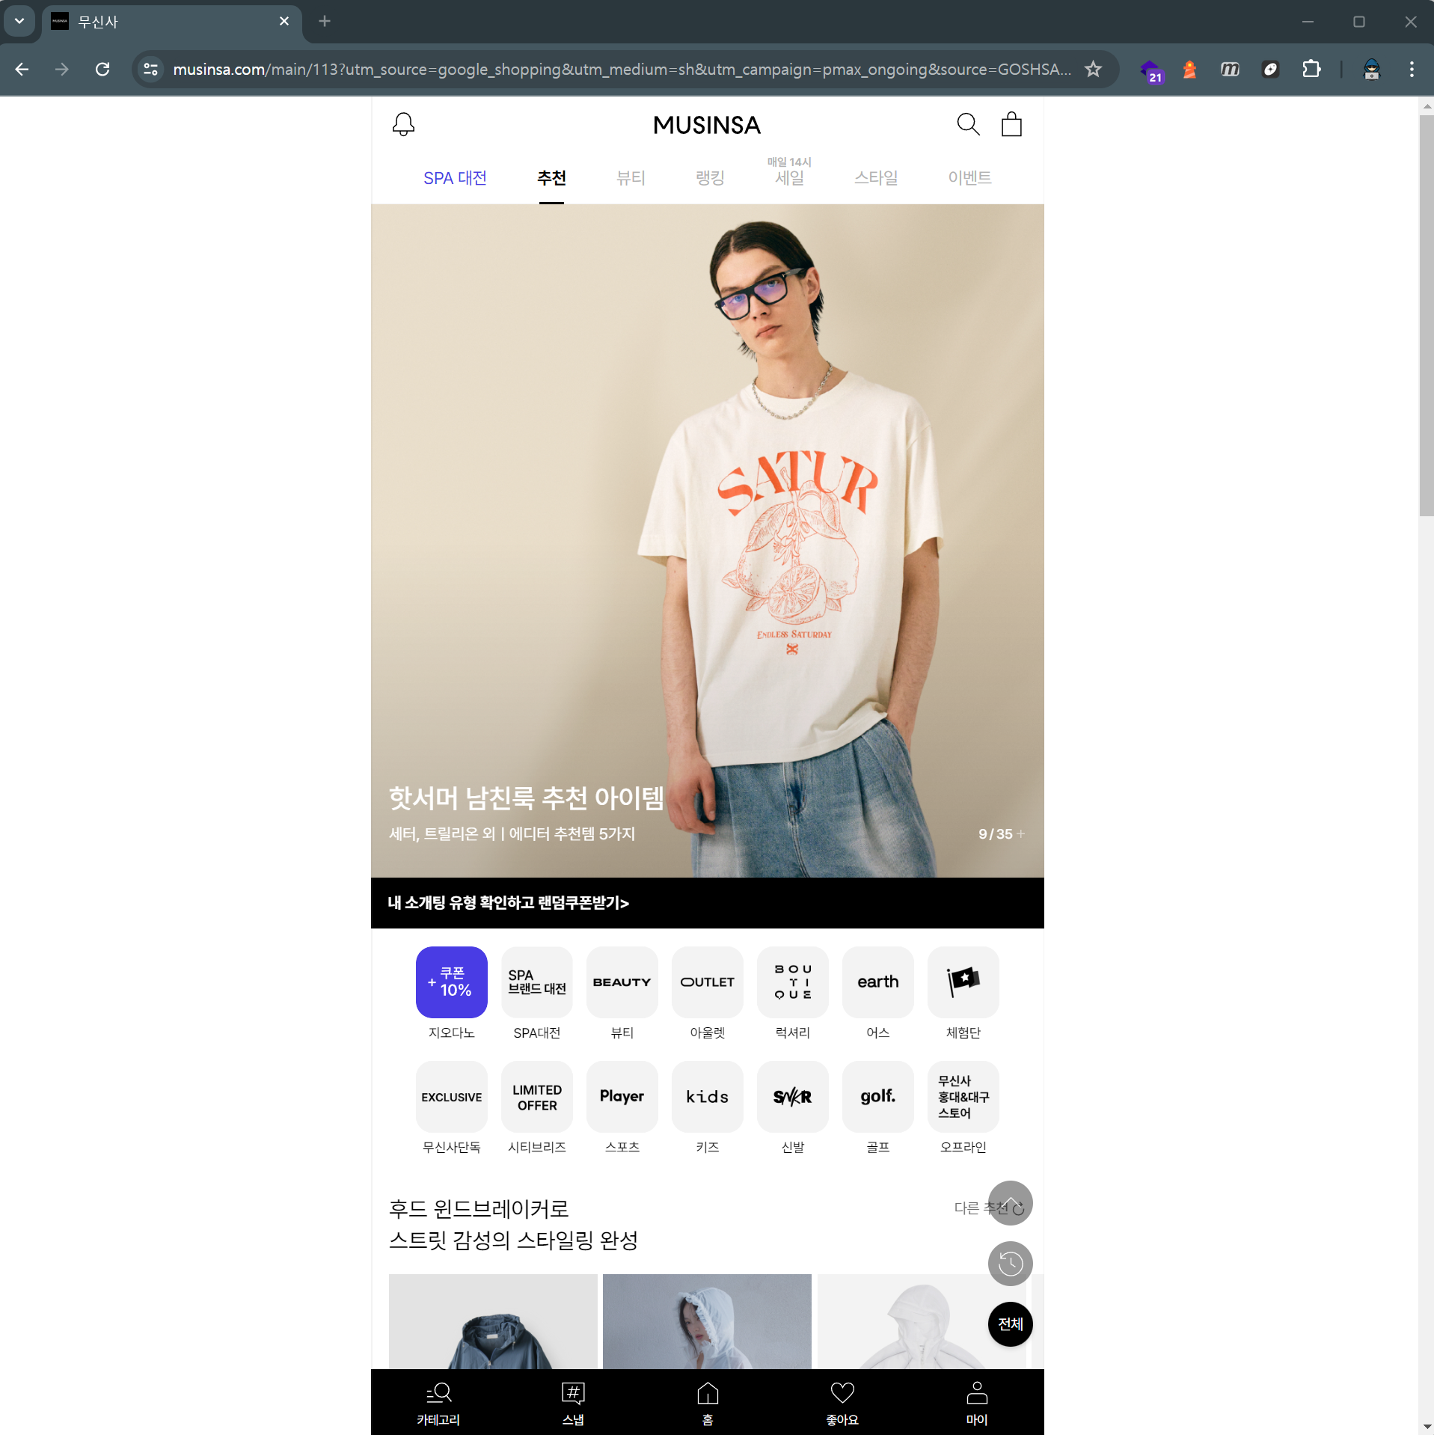Go to 홈 in the bottom navigation
The height and width of the screenshot is (1435, 1434).
pos(708,1404)
